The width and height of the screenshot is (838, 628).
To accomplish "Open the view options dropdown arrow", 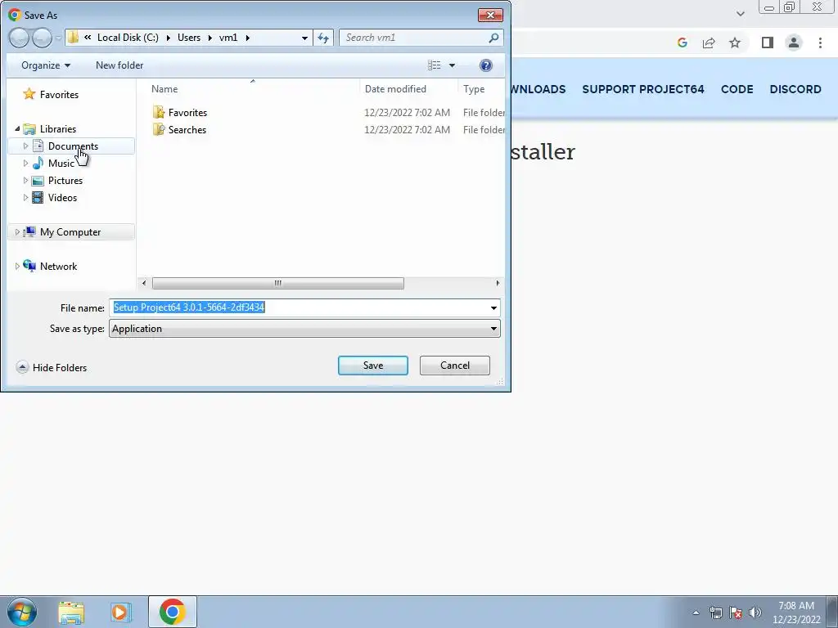I will pos(452,65).
